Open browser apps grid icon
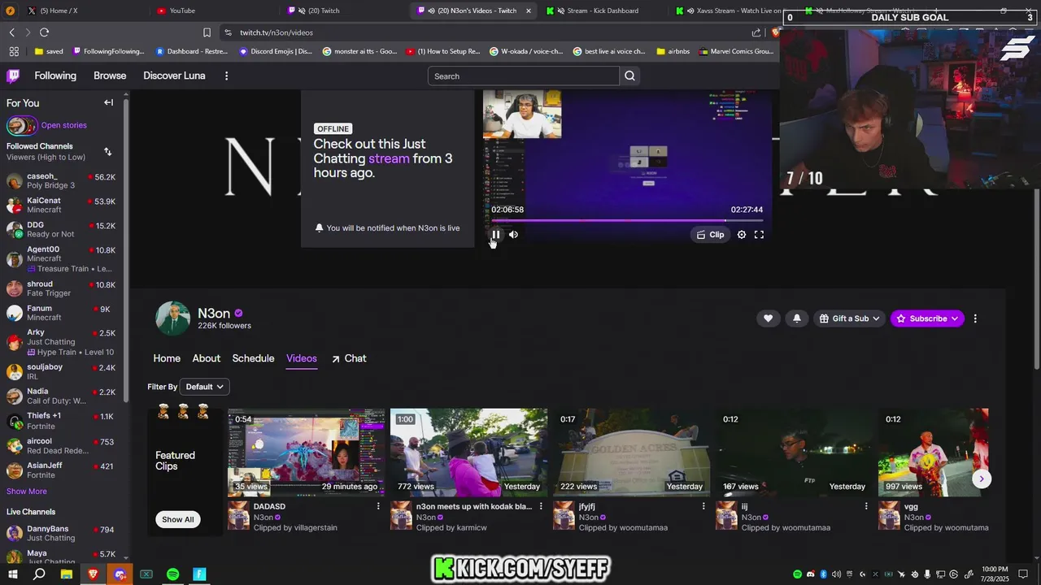The height and width of the screenshot is (585, 1041). [14, 51]
